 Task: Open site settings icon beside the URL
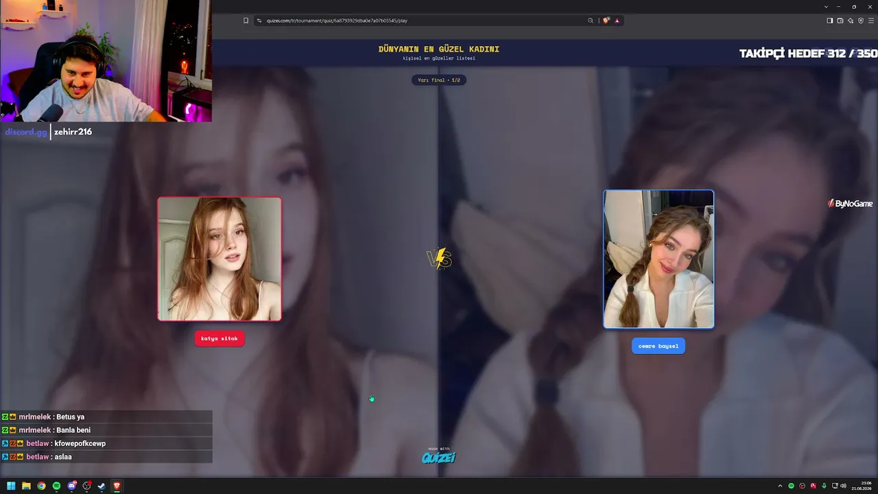click(259, 21)
